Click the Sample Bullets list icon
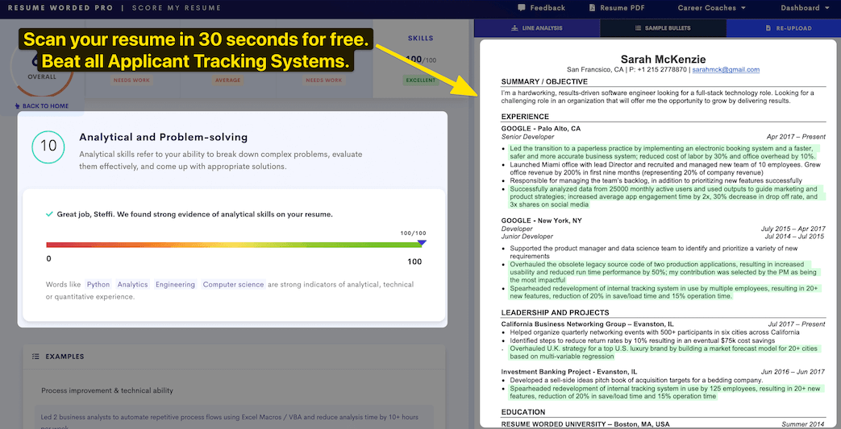 638,28
